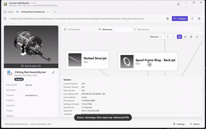Click Designer value Autodesk Inc.
The width and height of the screenshot is (206, 129).
pos(32,95)
